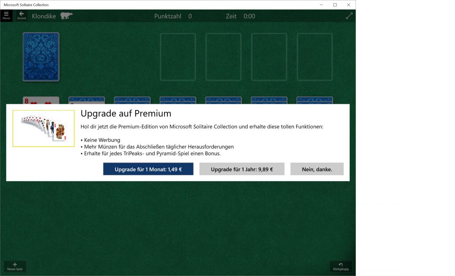The height and width of the screenshot is (276, 455).
Task: Click the 8 of hearts card
Action: point(41,101)
